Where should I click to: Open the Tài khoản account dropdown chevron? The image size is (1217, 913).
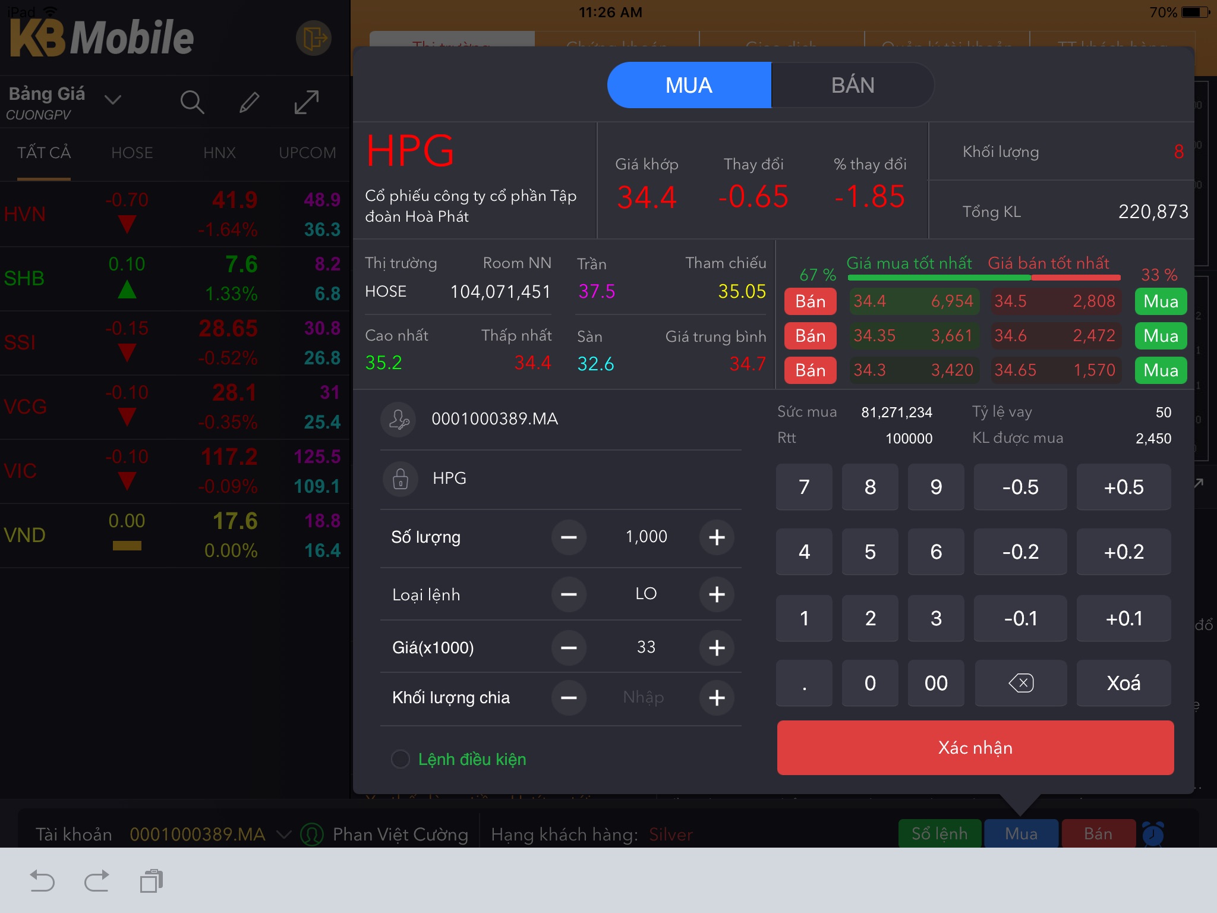pos(285,835)
